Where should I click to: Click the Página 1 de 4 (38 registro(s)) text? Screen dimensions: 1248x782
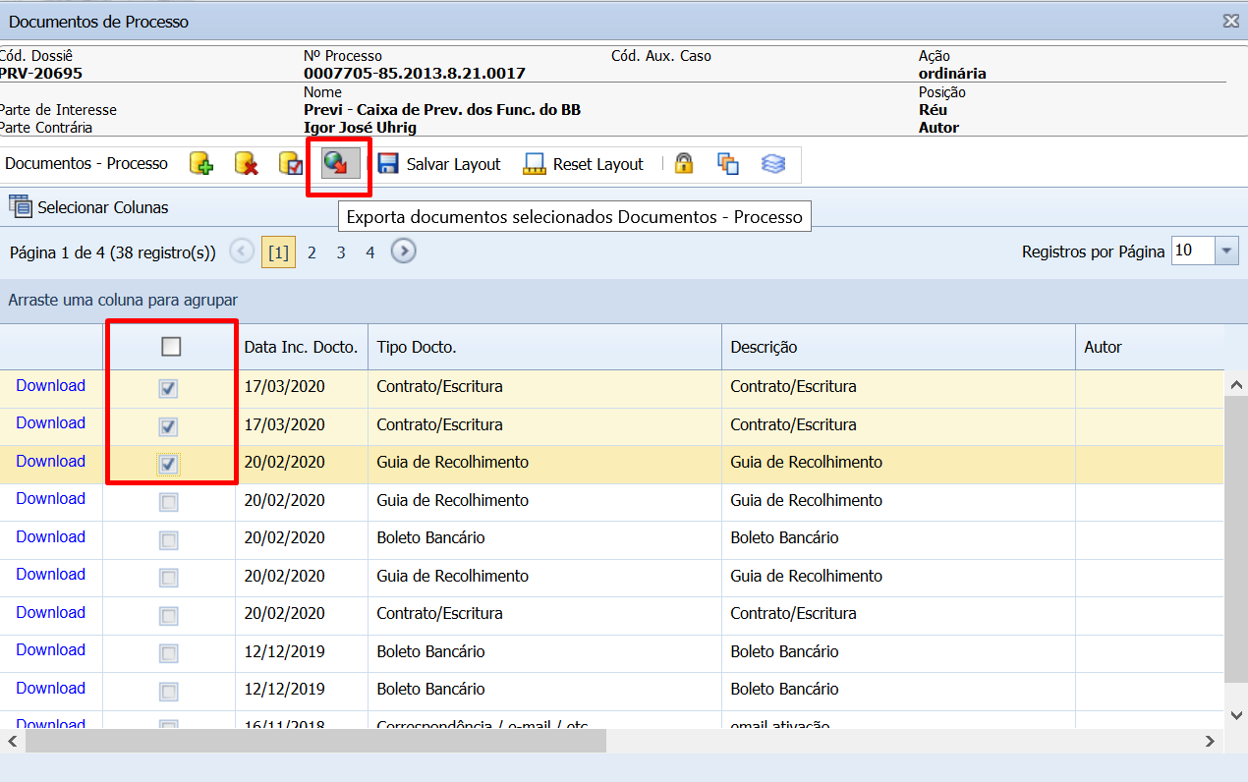[113, 252]
